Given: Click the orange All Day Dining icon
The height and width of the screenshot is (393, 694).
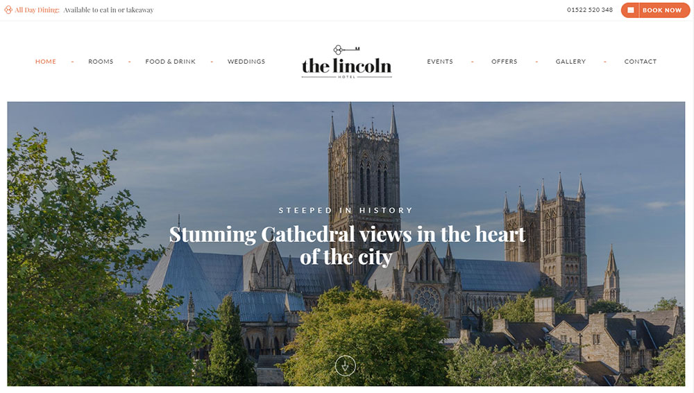Looking at the screenshot, I should pyautogui.click(x=8, y=10).
